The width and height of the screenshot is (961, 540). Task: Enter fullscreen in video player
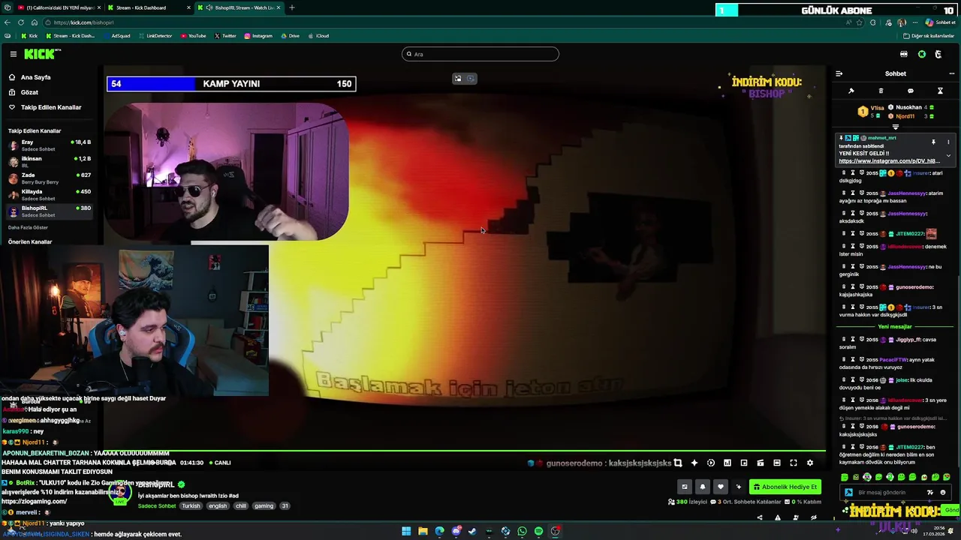click(794, 463)
